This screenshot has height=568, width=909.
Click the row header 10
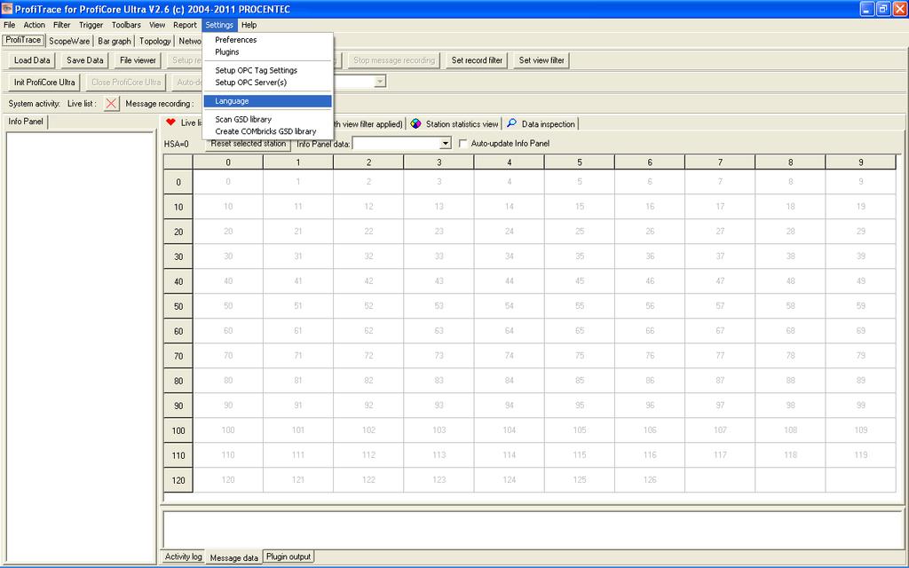pyautogui.click(x=178, y=207)
